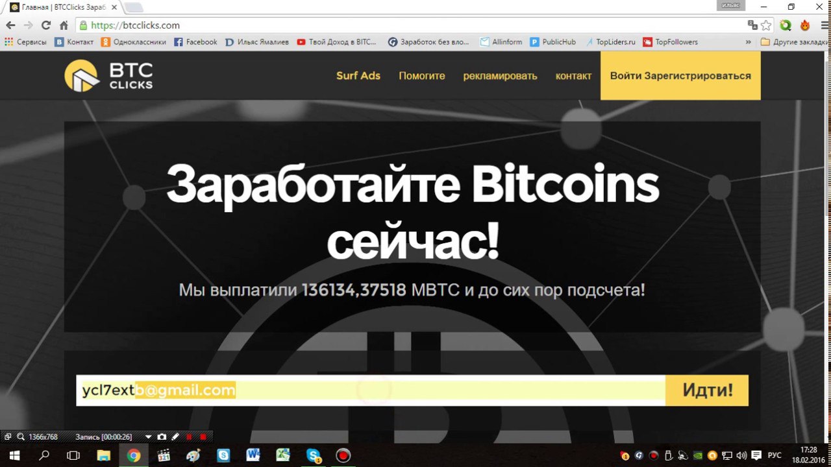The height and width of the screenshot is (467, 831).
Task: Open the safely remove hardware tray icon
Action: (x=669, y=455)
